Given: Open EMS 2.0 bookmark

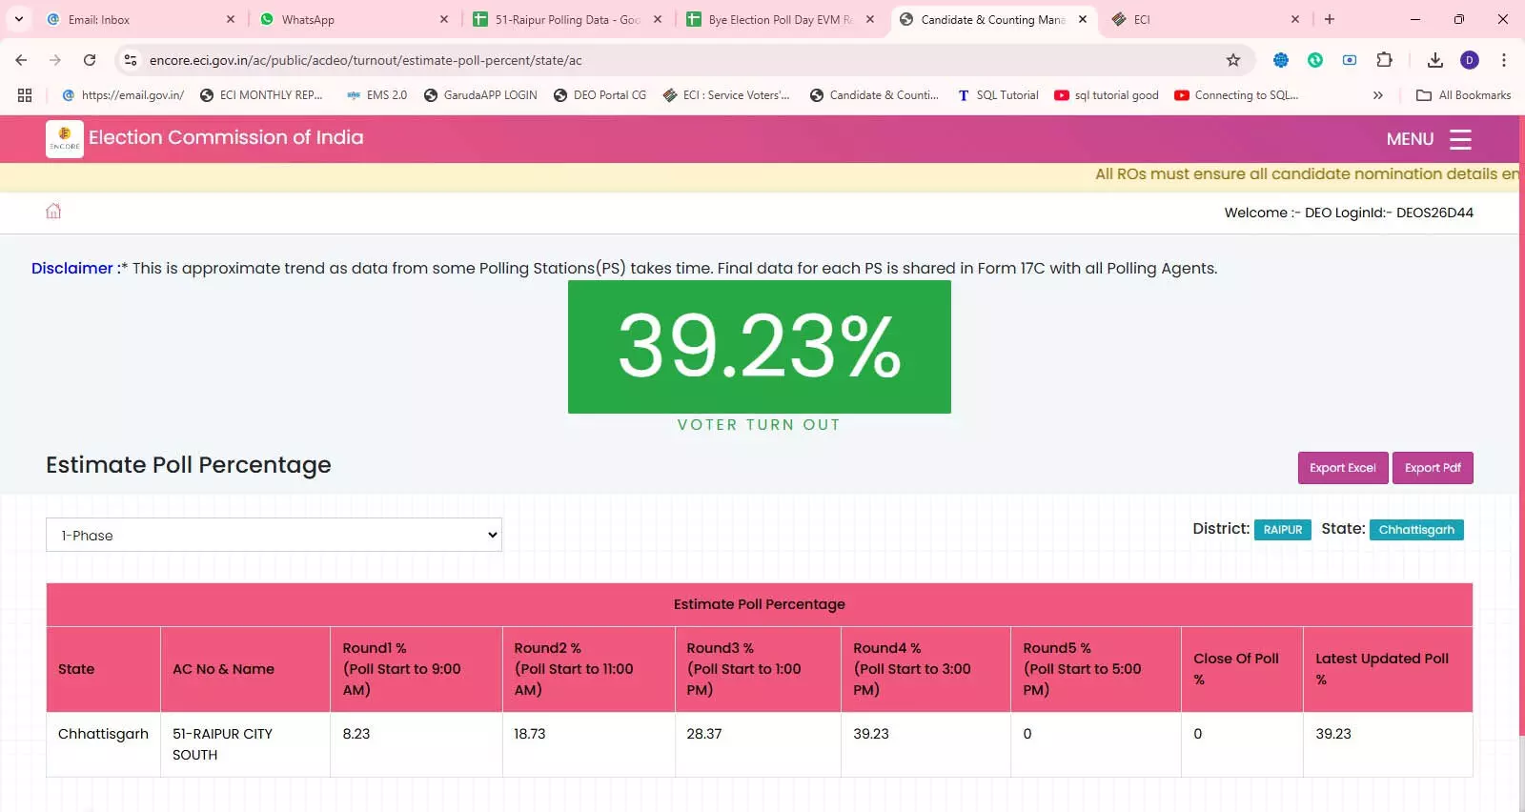Looking at the screenshot, I should [376, 95].
